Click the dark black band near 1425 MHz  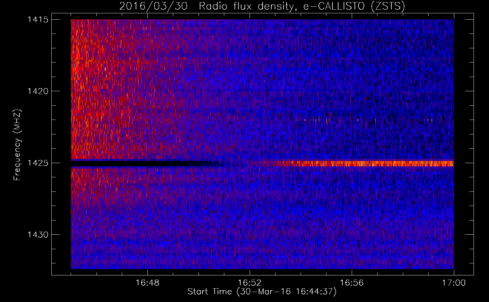[145, 163]
